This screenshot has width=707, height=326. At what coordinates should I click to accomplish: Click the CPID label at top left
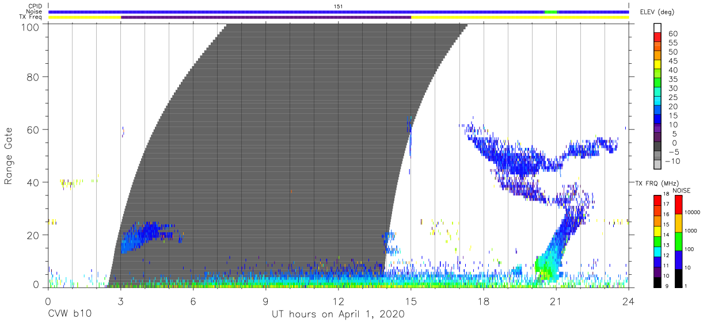click(x=35, y=6)
